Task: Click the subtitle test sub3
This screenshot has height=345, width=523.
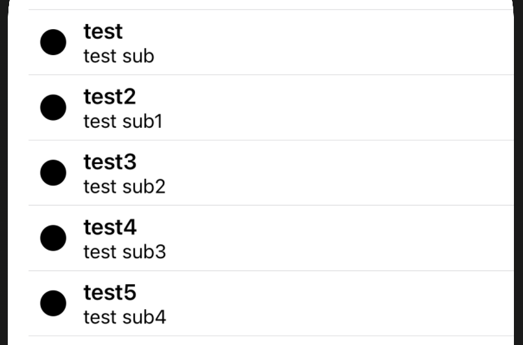Action: coord(125,252)
